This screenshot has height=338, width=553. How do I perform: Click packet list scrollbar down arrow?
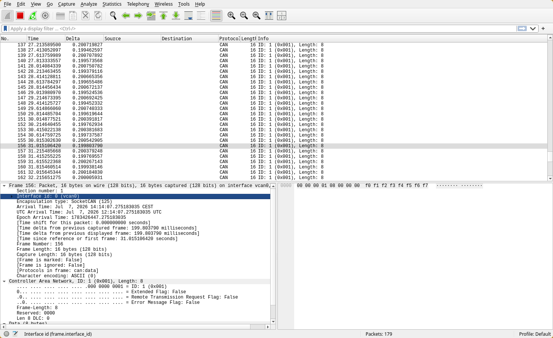(x=550, y=178)
